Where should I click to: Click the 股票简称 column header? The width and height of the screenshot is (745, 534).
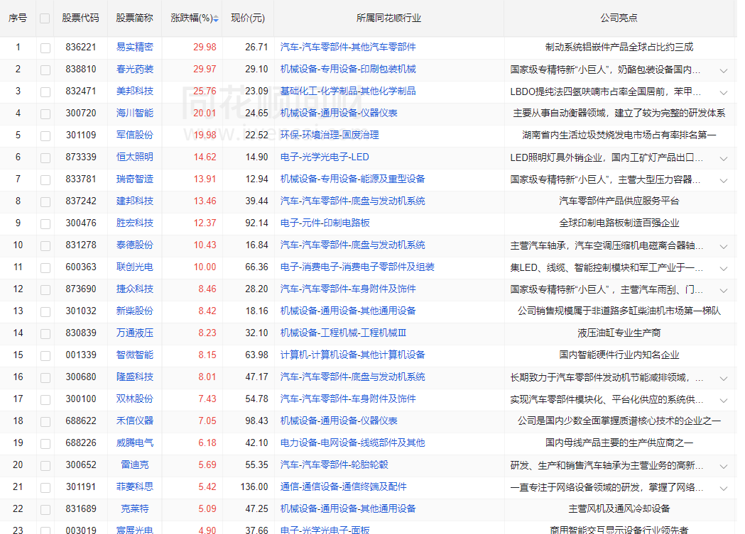click(x=134, y=18)
